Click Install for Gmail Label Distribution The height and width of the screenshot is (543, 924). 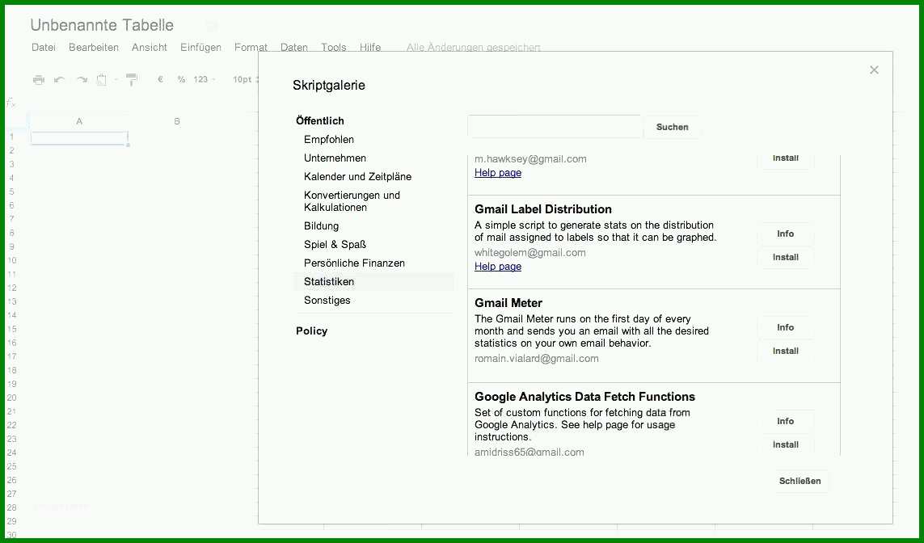(x=786, y=258)
